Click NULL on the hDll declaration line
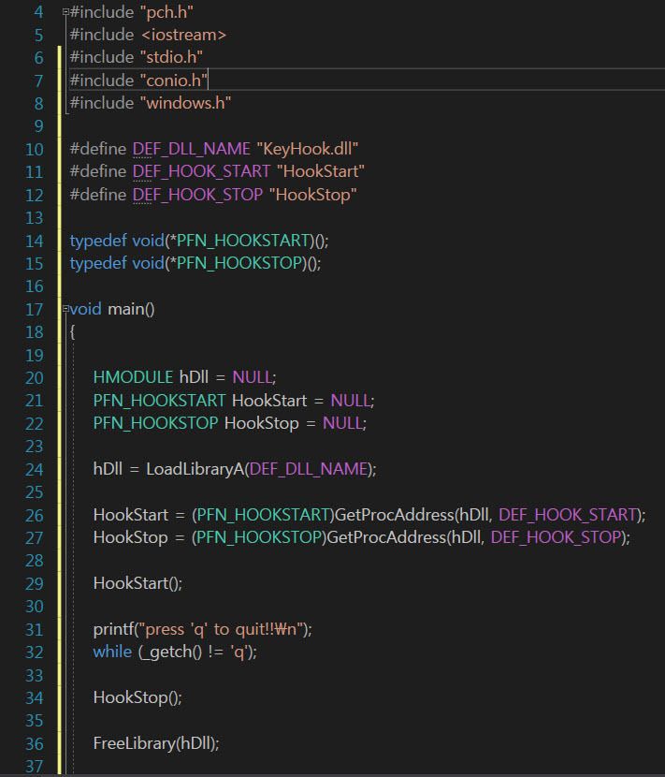The height and width of the screenshot is (777, 665). [x=252, y=377]
